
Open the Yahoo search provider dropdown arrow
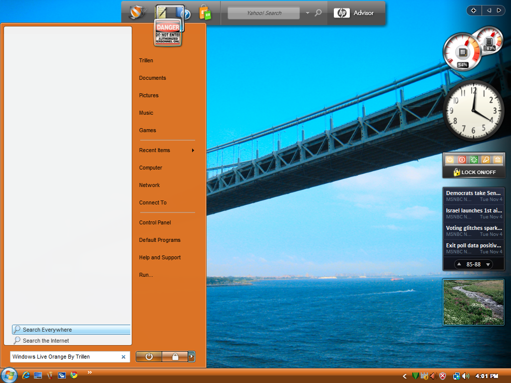click(307, 13)
